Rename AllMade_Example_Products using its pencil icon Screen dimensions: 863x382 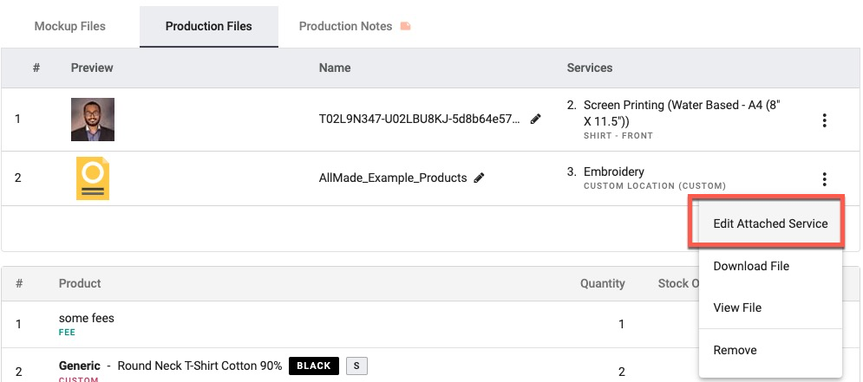(479, 178)
